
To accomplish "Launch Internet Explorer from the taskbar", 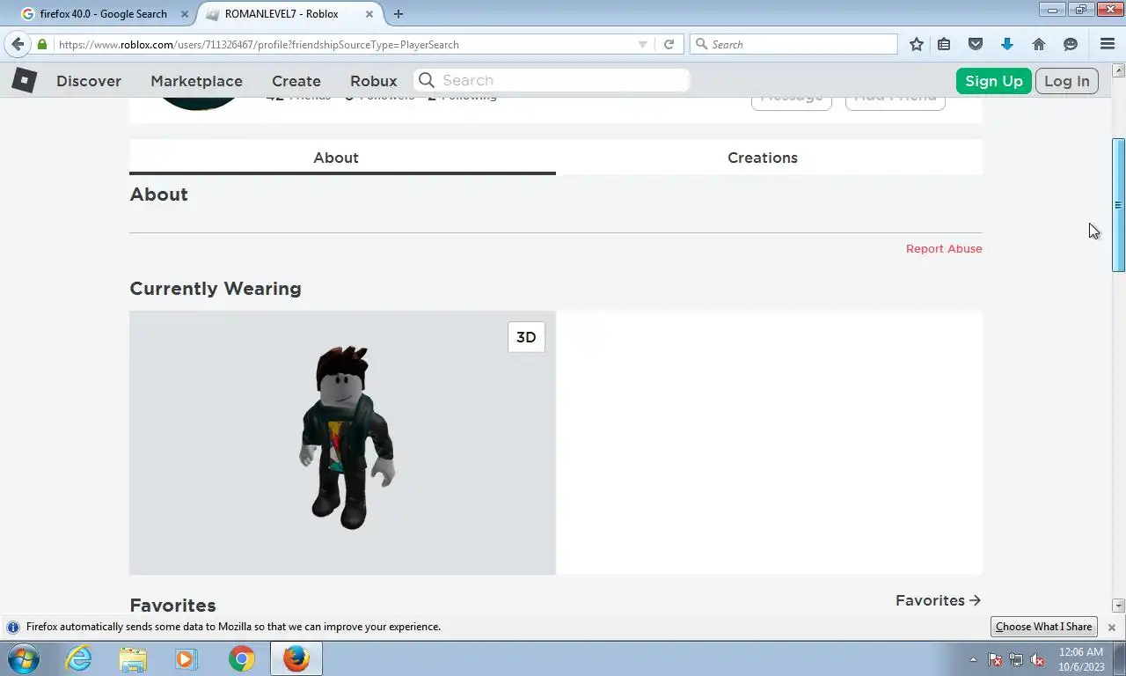I will click(x=79, y=658).
